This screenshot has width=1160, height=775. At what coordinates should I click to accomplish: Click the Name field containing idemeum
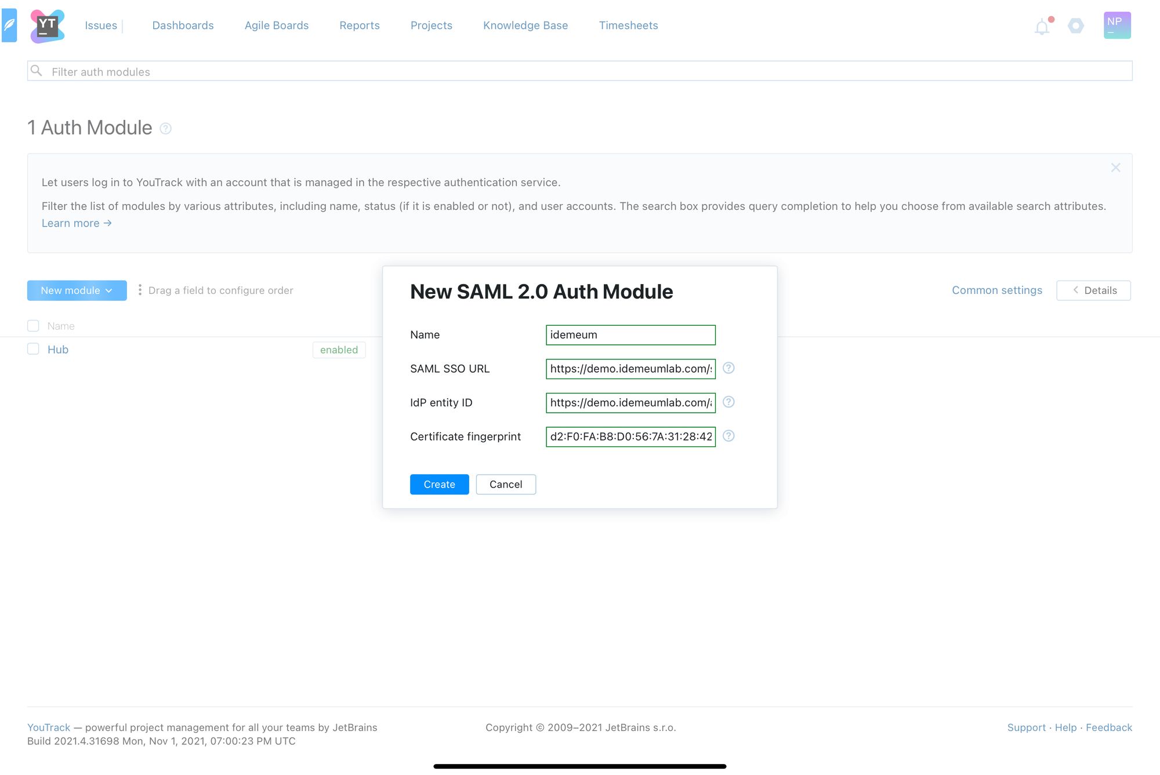[630, 335]
